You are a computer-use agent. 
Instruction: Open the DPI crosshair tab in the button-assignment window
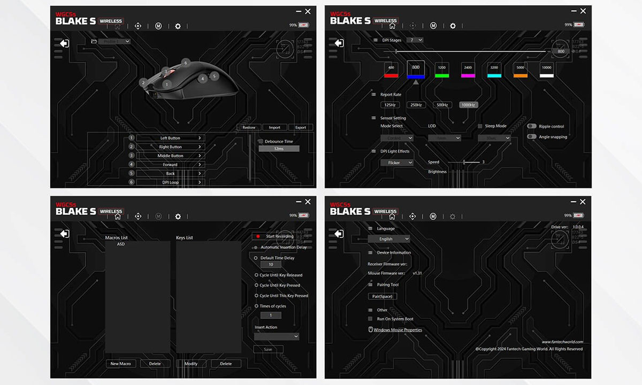(138, 26)
